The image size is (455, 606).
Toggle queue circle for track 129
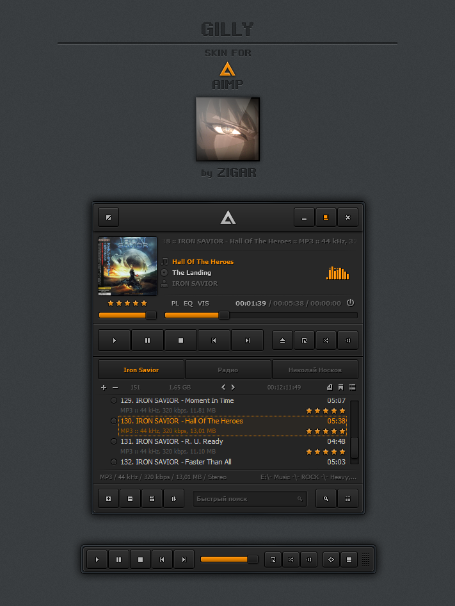113,400
